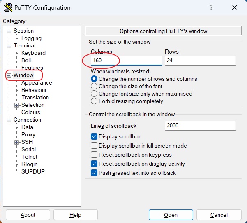Click the About button
247x223 pixels.
tap(28, 215)
